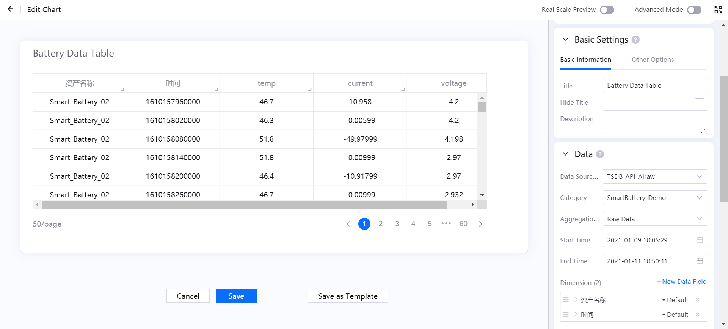Click the Save button

point(236,296)
